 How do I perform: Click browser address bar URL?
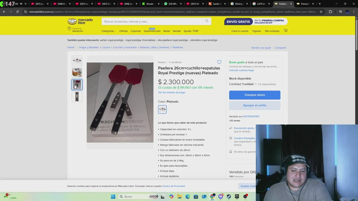(173, 12)
